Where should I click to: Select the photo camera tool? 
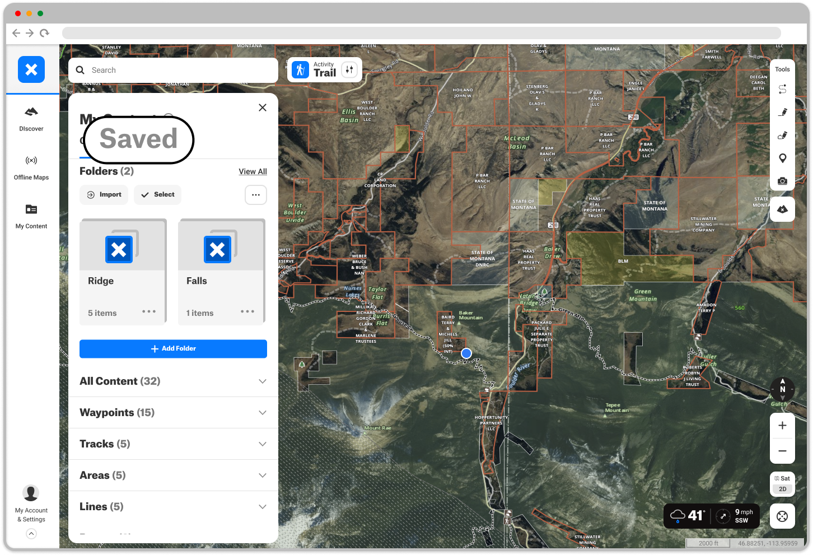point(782,181)
